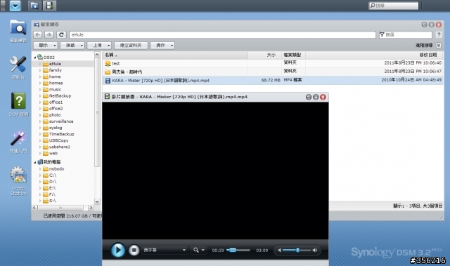Minimize the video player window
Viewport: 450px width, 266px height.
pyautogui.click(x=309, y=97)
